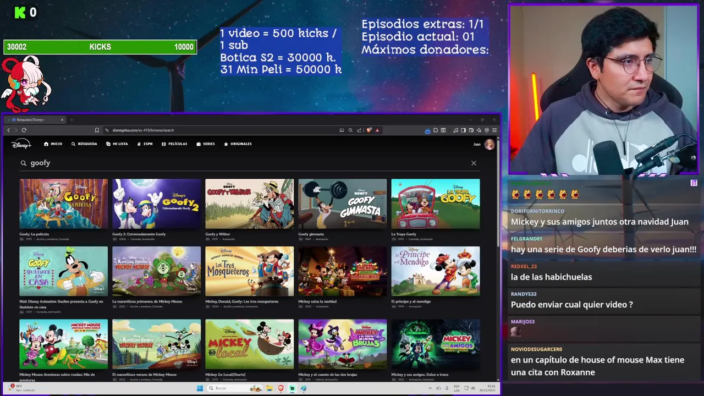Viewport: 704px width, 396px height.
Task: Open File Explorer from the taskbar
Action: point(269,388)
